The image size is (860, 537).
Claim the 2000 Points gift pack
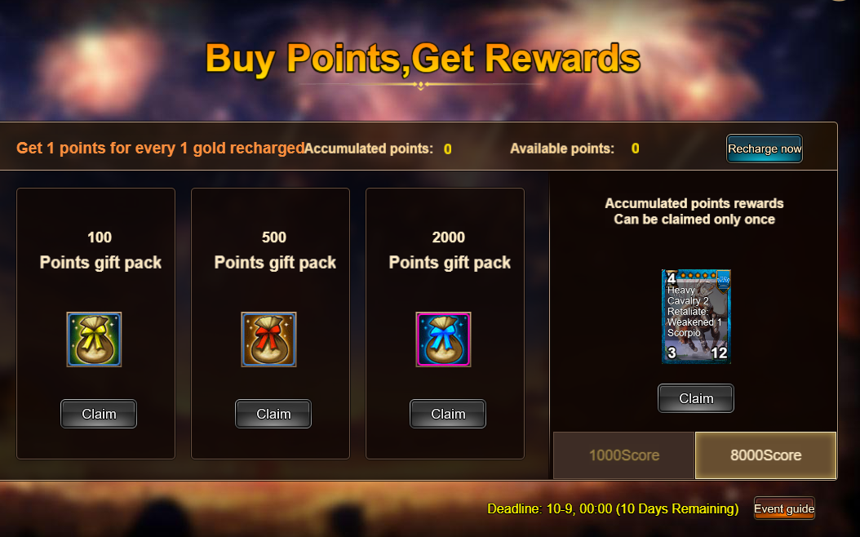448,414
